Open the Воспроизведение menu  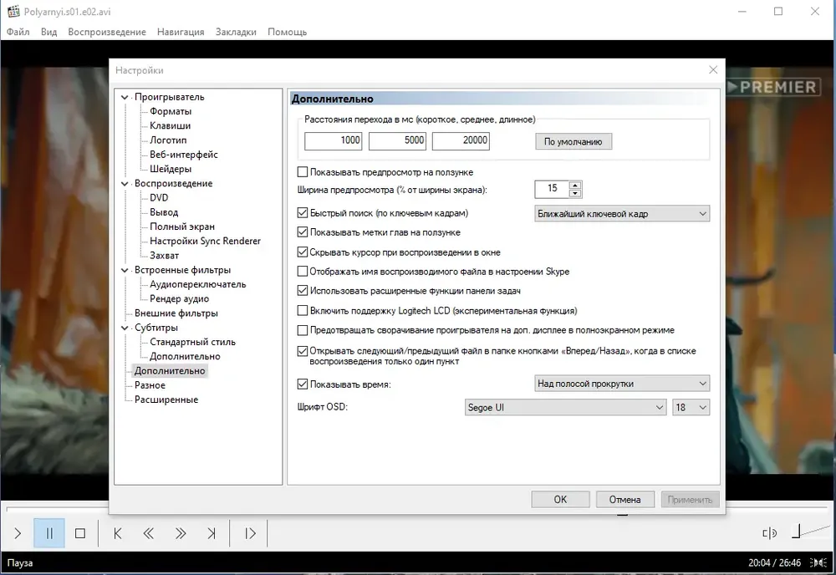[107, 32]
